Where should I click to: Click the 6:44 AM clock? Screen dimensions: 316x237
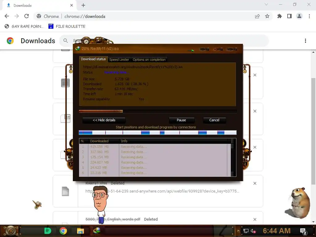(x=277, y=231)
